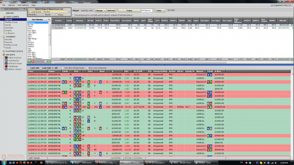294x165 pixels.
Task: Sort by the Winnings column header
Action: click(x=80, y=21)
